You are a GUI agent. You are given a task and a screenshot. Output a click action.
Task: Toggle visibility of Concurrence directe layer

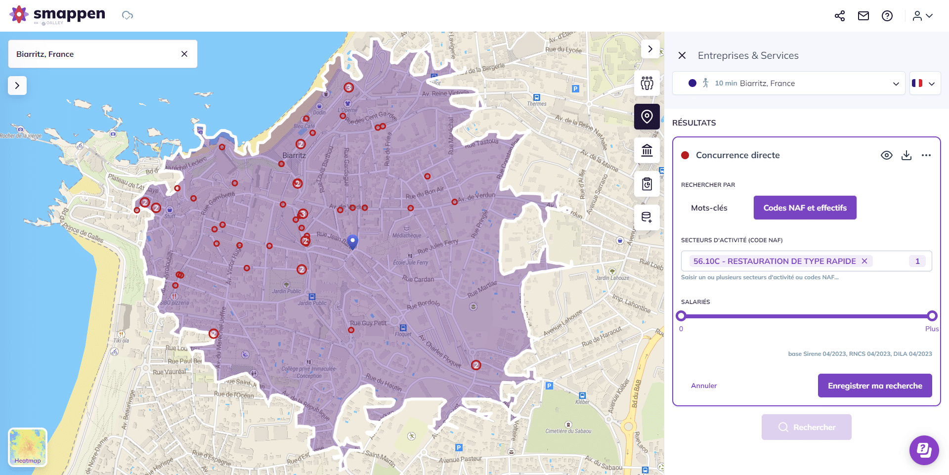pyautogui.click(x=886, y=155)
